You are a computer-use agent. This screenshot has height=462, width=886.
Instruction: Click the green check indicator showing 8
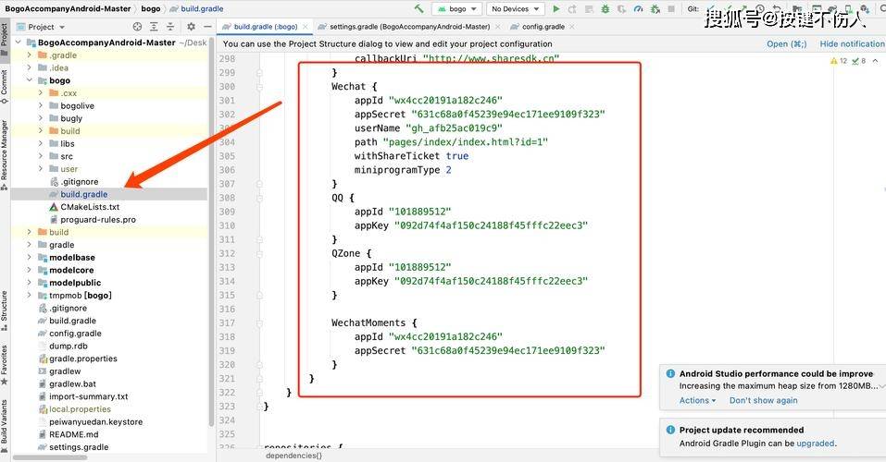pos(859,61)
